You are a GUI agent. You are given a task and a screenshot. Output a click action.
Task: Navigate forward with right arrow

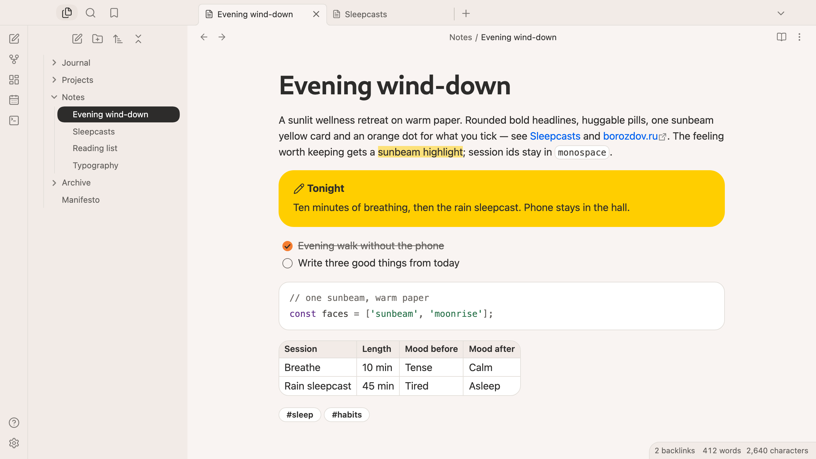click(x=222, y=37)
